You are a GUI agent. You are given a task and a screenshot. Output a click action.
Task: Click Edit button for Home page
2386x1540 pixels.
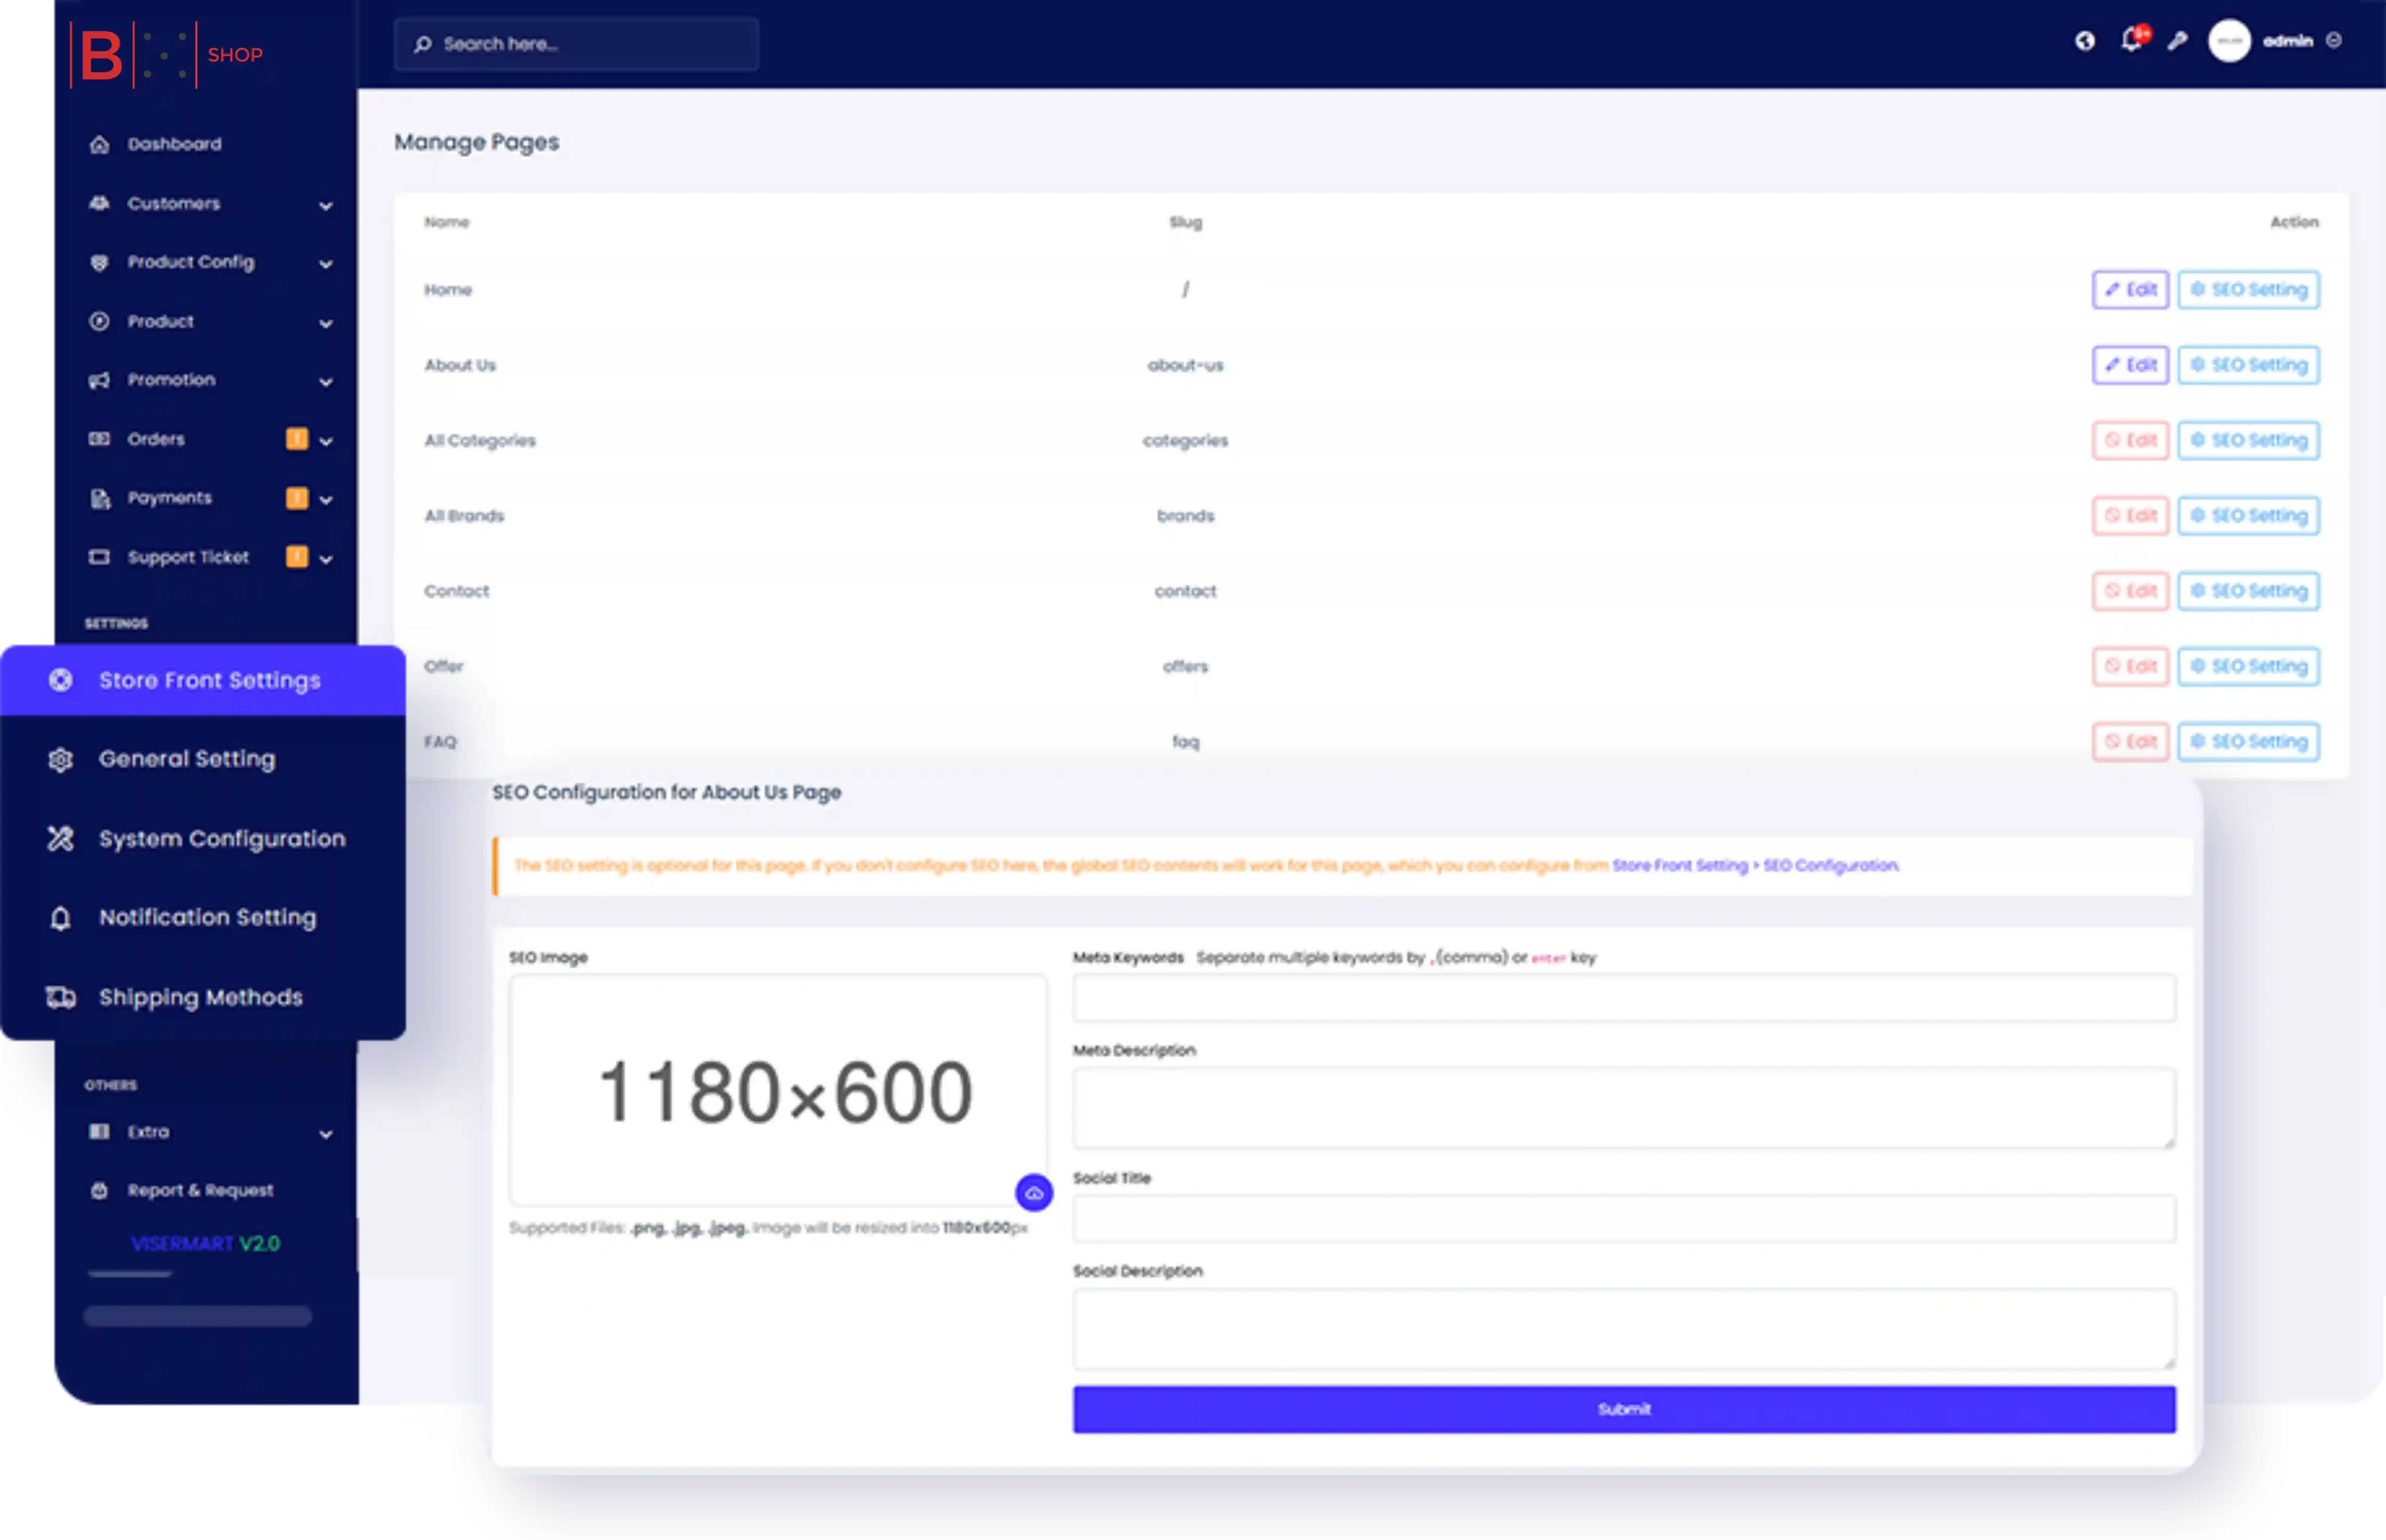click(x=2130, y=290)
